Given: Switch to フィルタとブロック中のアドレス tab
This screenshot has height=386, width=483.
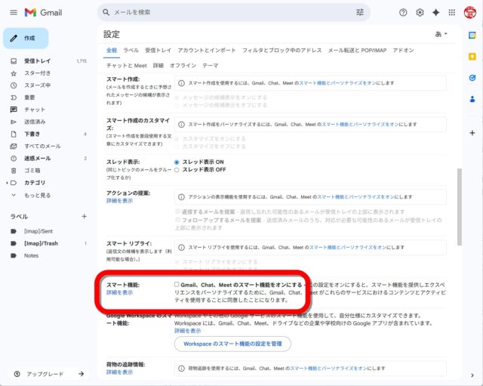Looking at the screenshot, I should click(x=281, y=51).
